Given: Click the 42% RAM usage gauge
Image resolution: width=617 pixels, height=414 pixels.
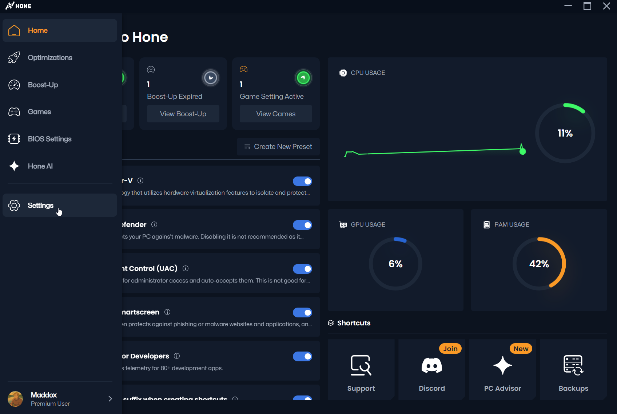Looking at the screenshot, I should click(x=539, y=264).
